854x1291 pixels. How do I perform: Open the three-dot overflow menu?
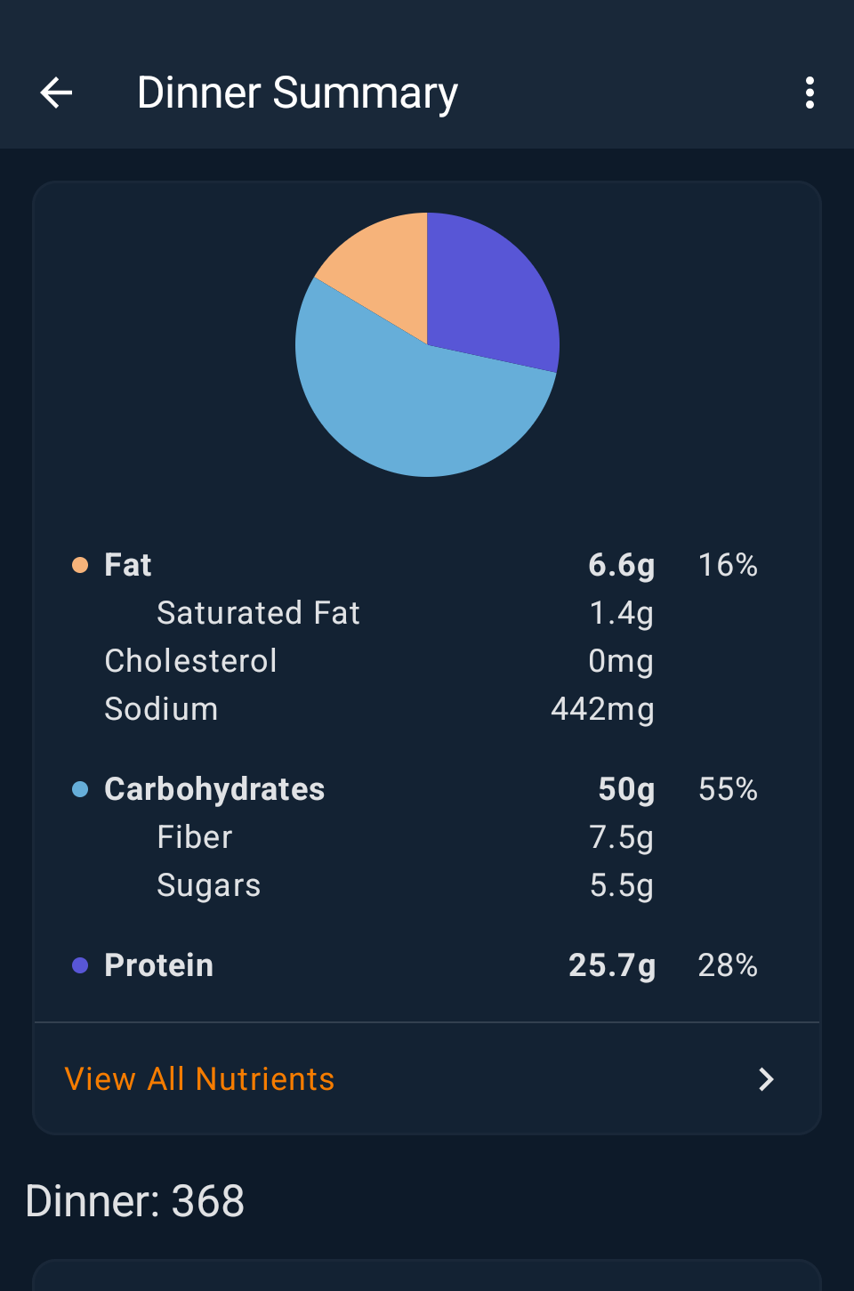809,93
